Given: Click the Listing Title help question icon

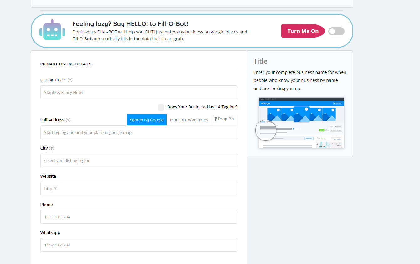Looking at the screenshot, I should tap(70, 80).
